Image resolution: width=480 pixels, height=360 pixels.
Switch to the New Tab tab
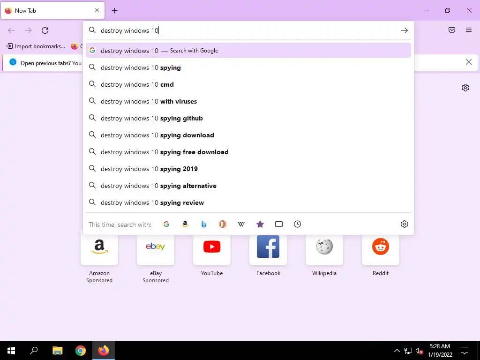52,10
